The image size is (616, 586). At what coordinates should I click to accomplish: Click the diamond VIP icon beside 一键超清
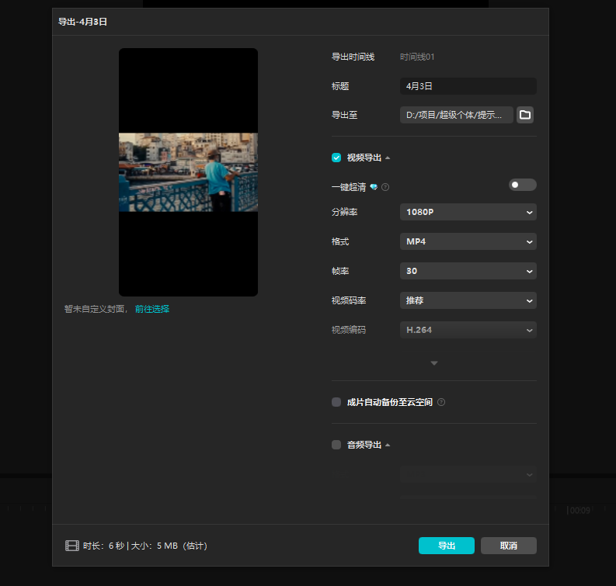[374, 187]
